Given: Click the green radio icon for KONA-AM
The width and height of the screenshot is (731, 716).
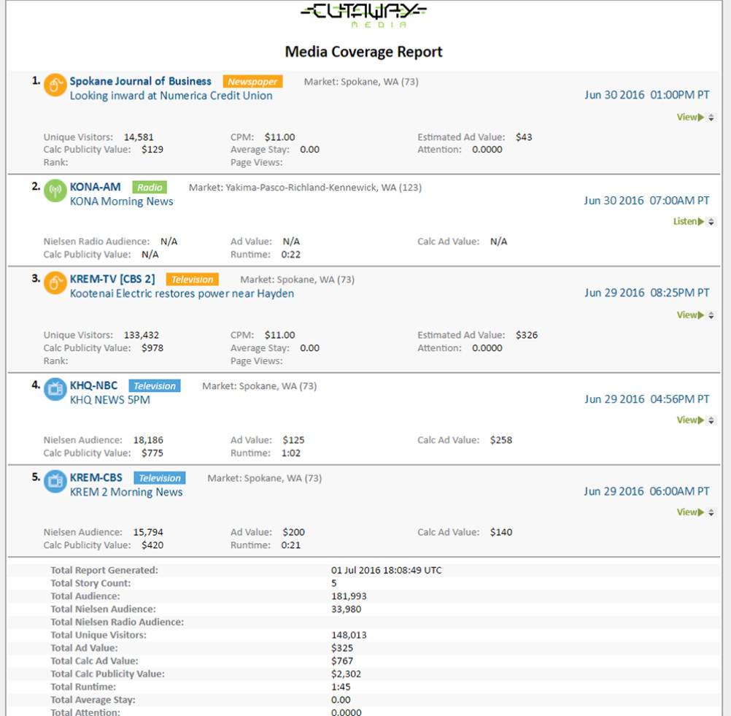Looking at the screenshot, I should coord(55,191).
